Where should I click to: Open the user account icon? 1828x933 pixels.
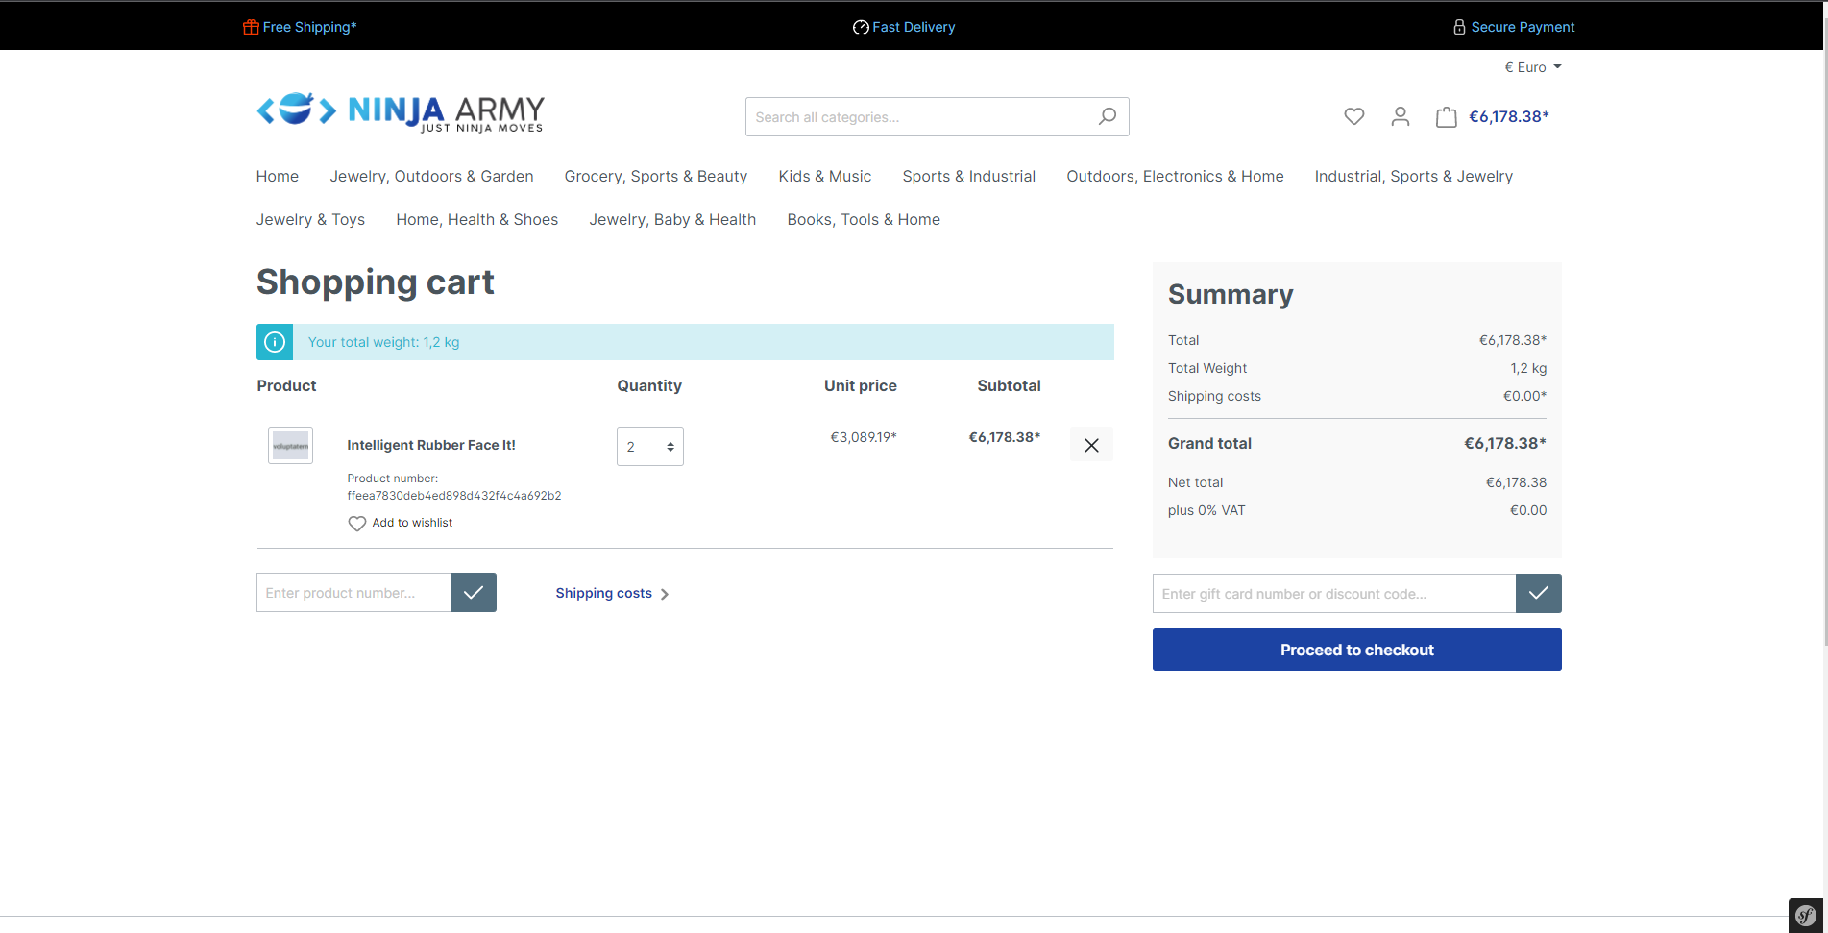(x=1401, y=117)
